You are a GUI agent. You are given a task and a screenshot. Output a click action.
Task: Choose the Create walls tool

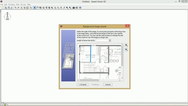point(41,8)
